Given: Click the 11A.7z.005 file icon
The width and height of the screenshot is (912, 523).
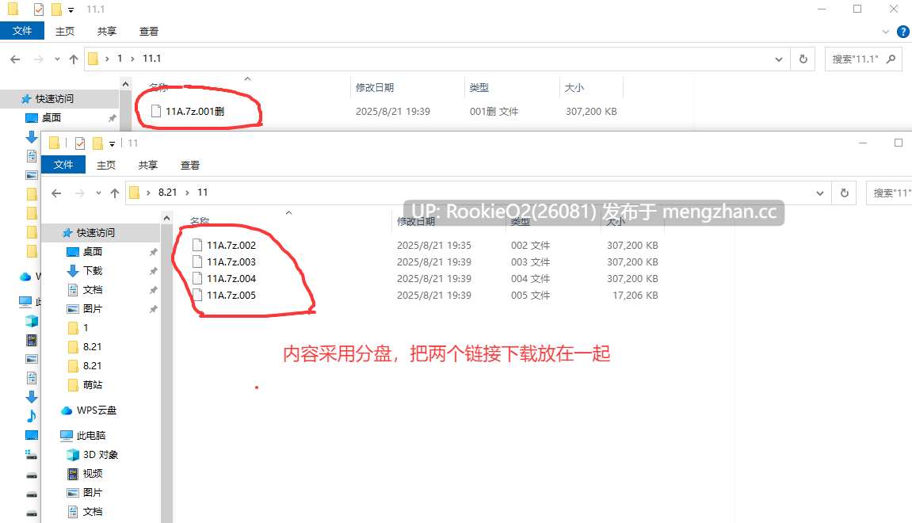Looking at the screenshot, I should point(197,295).
